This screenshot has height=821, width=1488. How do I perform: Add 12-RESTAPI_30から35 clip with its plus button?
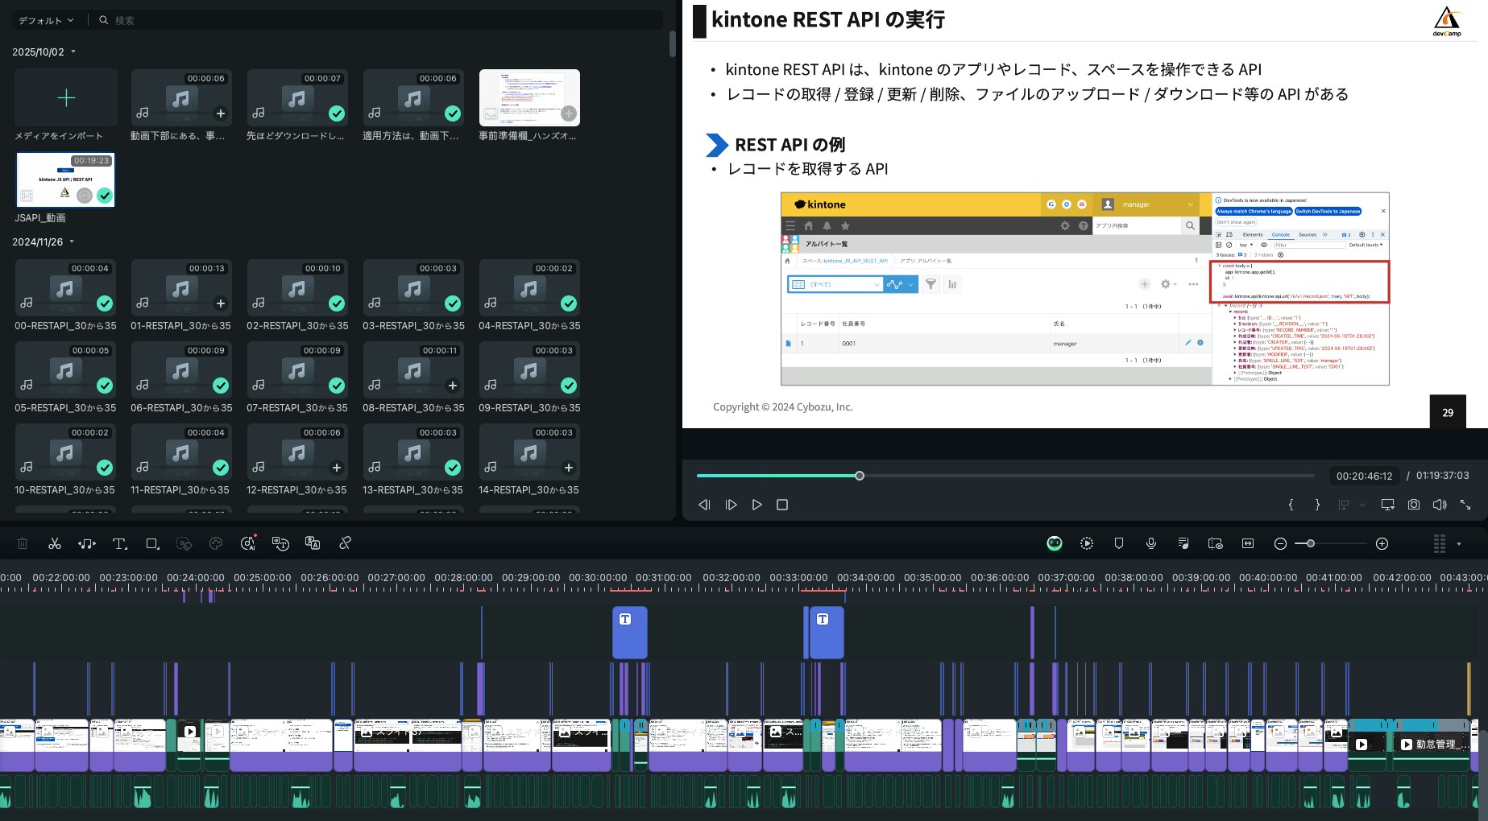(x=337, y=468)
